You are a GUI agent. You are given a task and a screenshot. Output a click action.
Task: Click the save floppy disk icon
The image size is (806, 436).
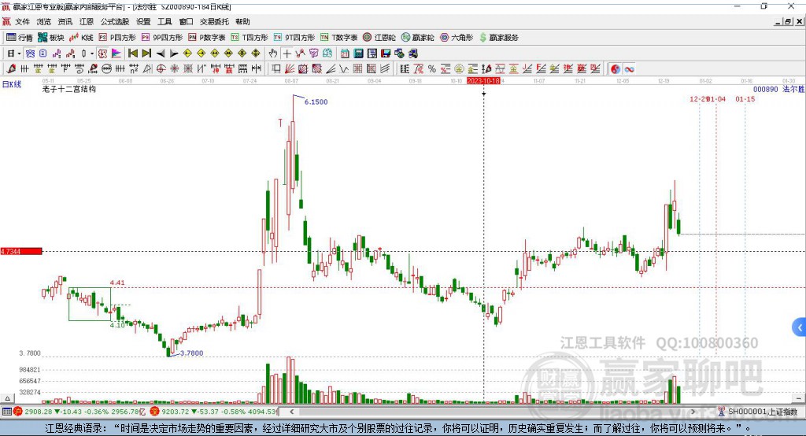pyautogui.click(x=386, y=54)
